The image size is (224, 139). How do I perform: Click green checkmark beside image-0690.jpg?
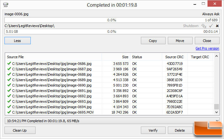[9, 85]
